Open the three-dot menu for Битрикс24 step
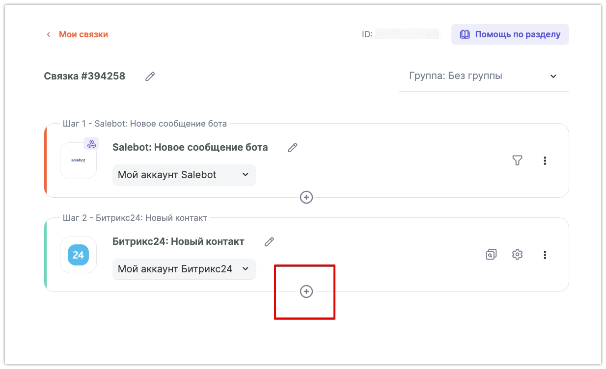This screenshot has height=369, width=606. (545, 255)
